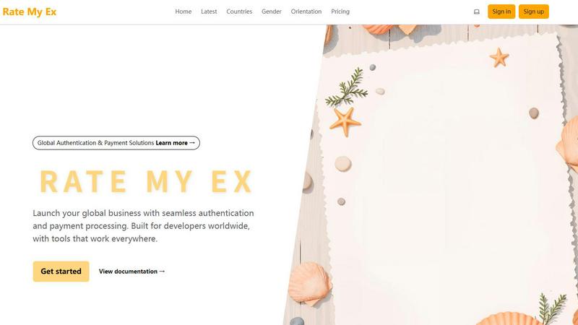Open the Gender menu
This screenshot has height=325, width=578.
272,12
